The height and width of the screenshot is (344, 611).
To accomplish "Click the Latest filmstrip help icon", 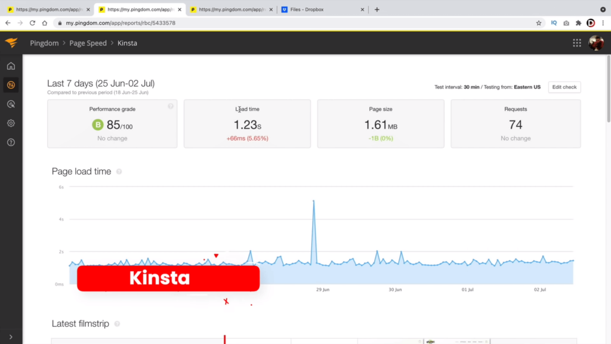I will (118, 324).
